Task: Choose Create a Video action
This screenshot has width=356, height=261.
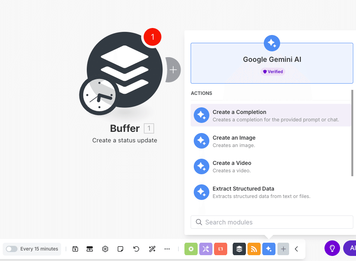Action: click(271, 166)
